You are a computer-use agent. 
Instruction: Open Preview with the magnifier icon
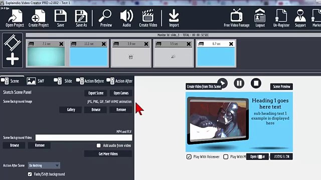pyautogui.click(x=106, y=18)
